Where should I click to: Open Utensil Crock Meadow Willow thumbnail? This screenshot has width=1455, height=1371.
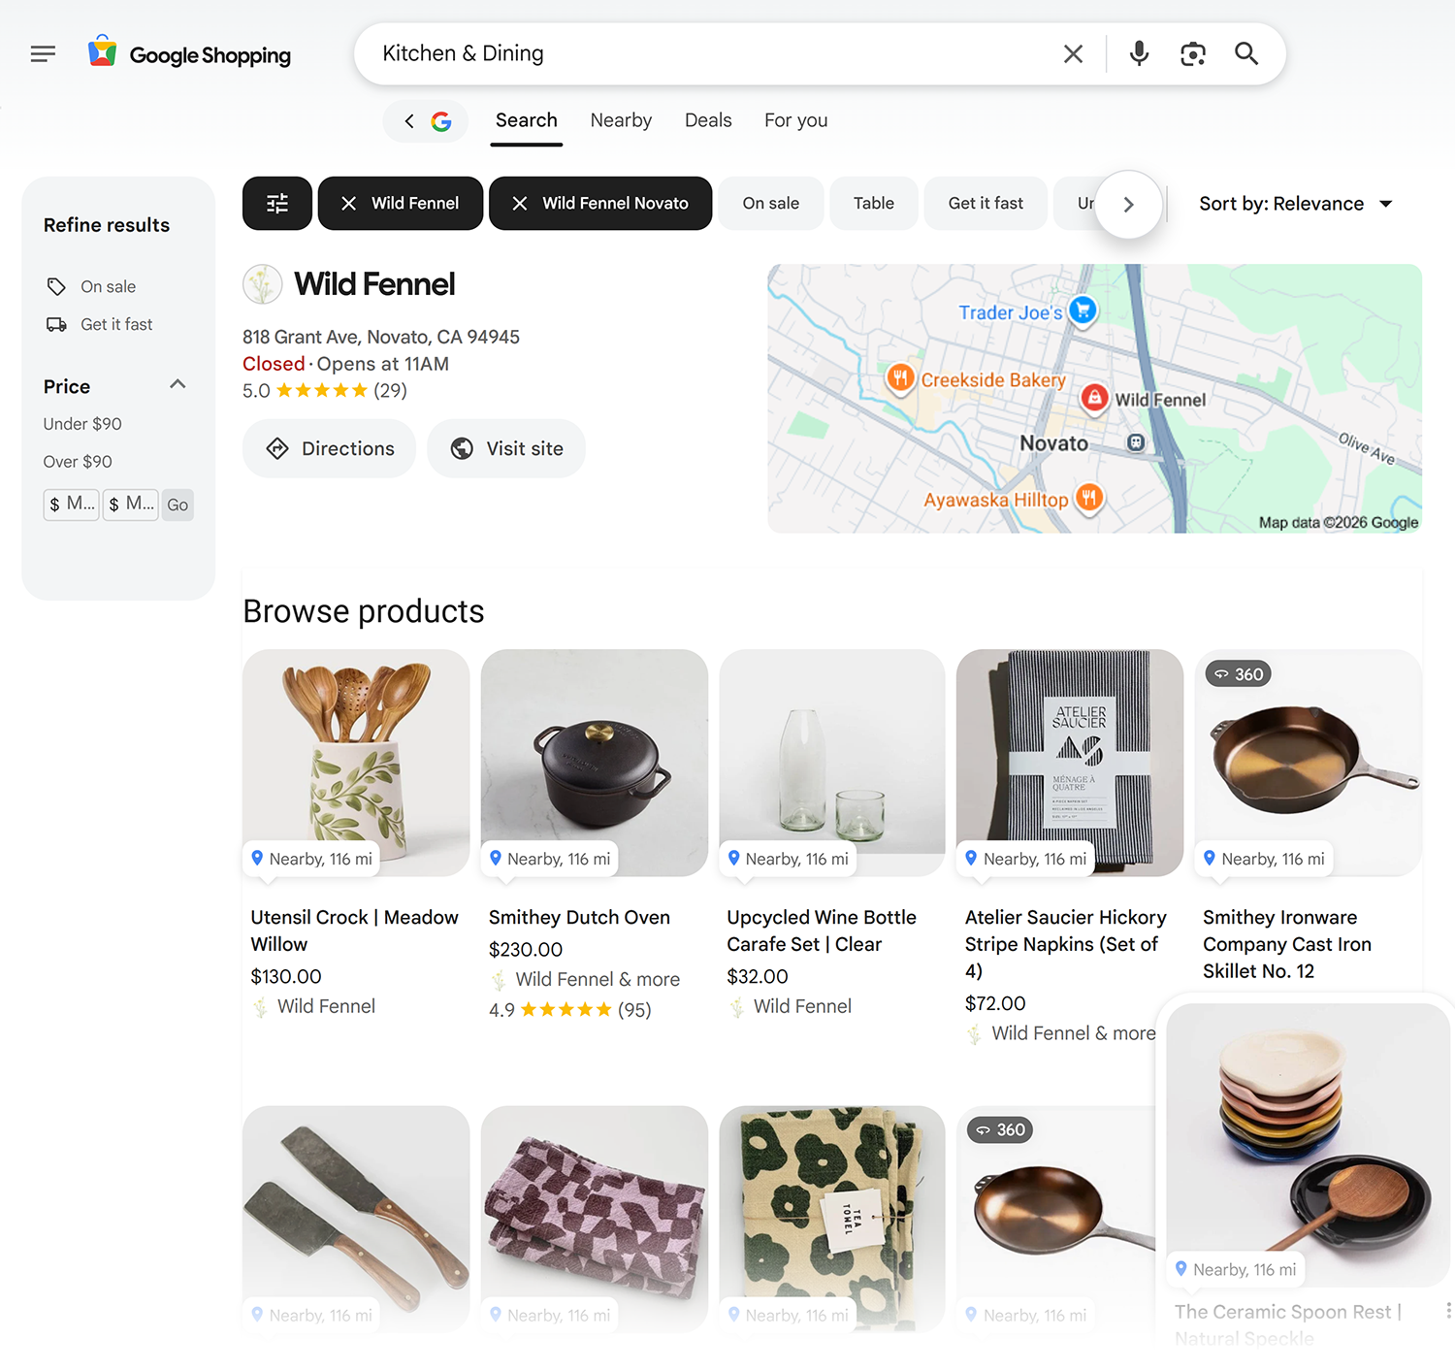tap(356, 763)
